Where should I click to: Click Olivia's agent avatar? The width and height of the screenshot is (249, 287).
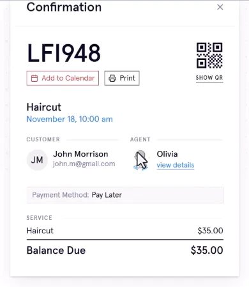coord(140,160)
